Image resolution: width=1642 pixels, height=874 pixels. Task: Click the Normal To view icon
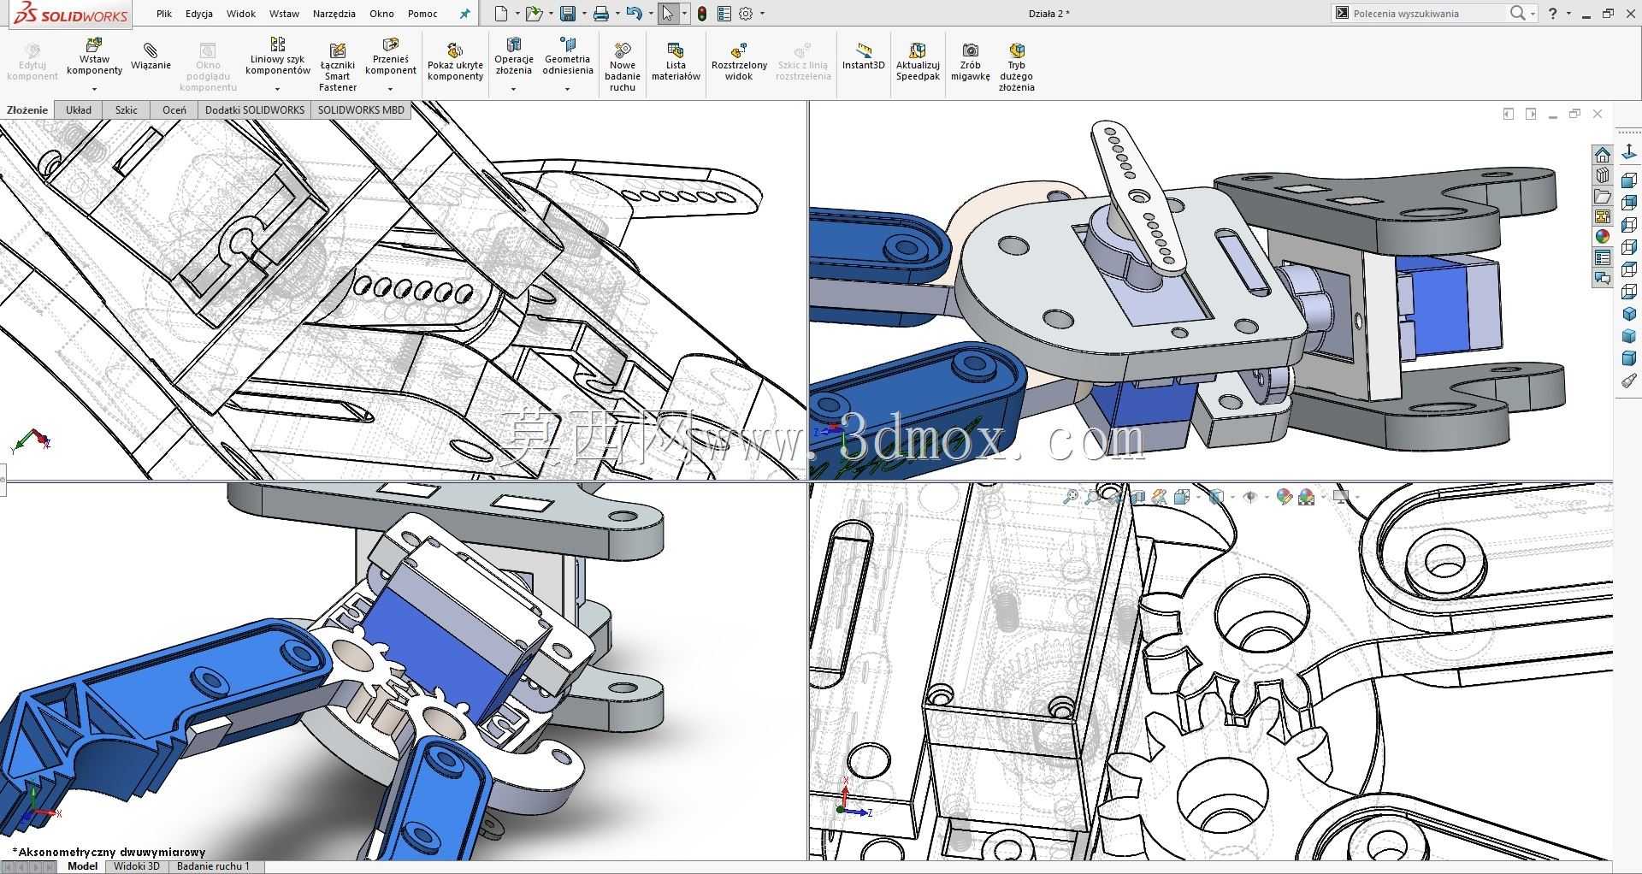(1629, 153)
